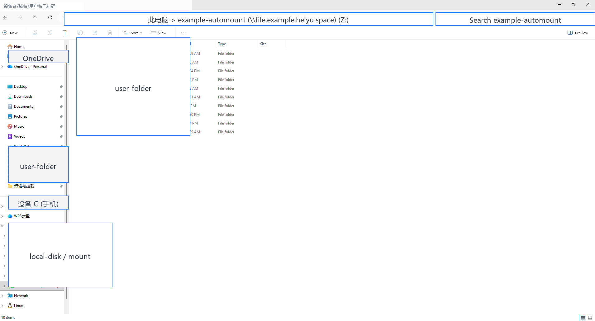This screenshot has height=321, width=595.
Task: Click the pin icon beside Desktop
Action: 61,87
